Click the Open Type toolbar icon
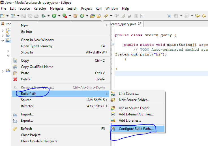208x146 pixels. click(93, 16)
